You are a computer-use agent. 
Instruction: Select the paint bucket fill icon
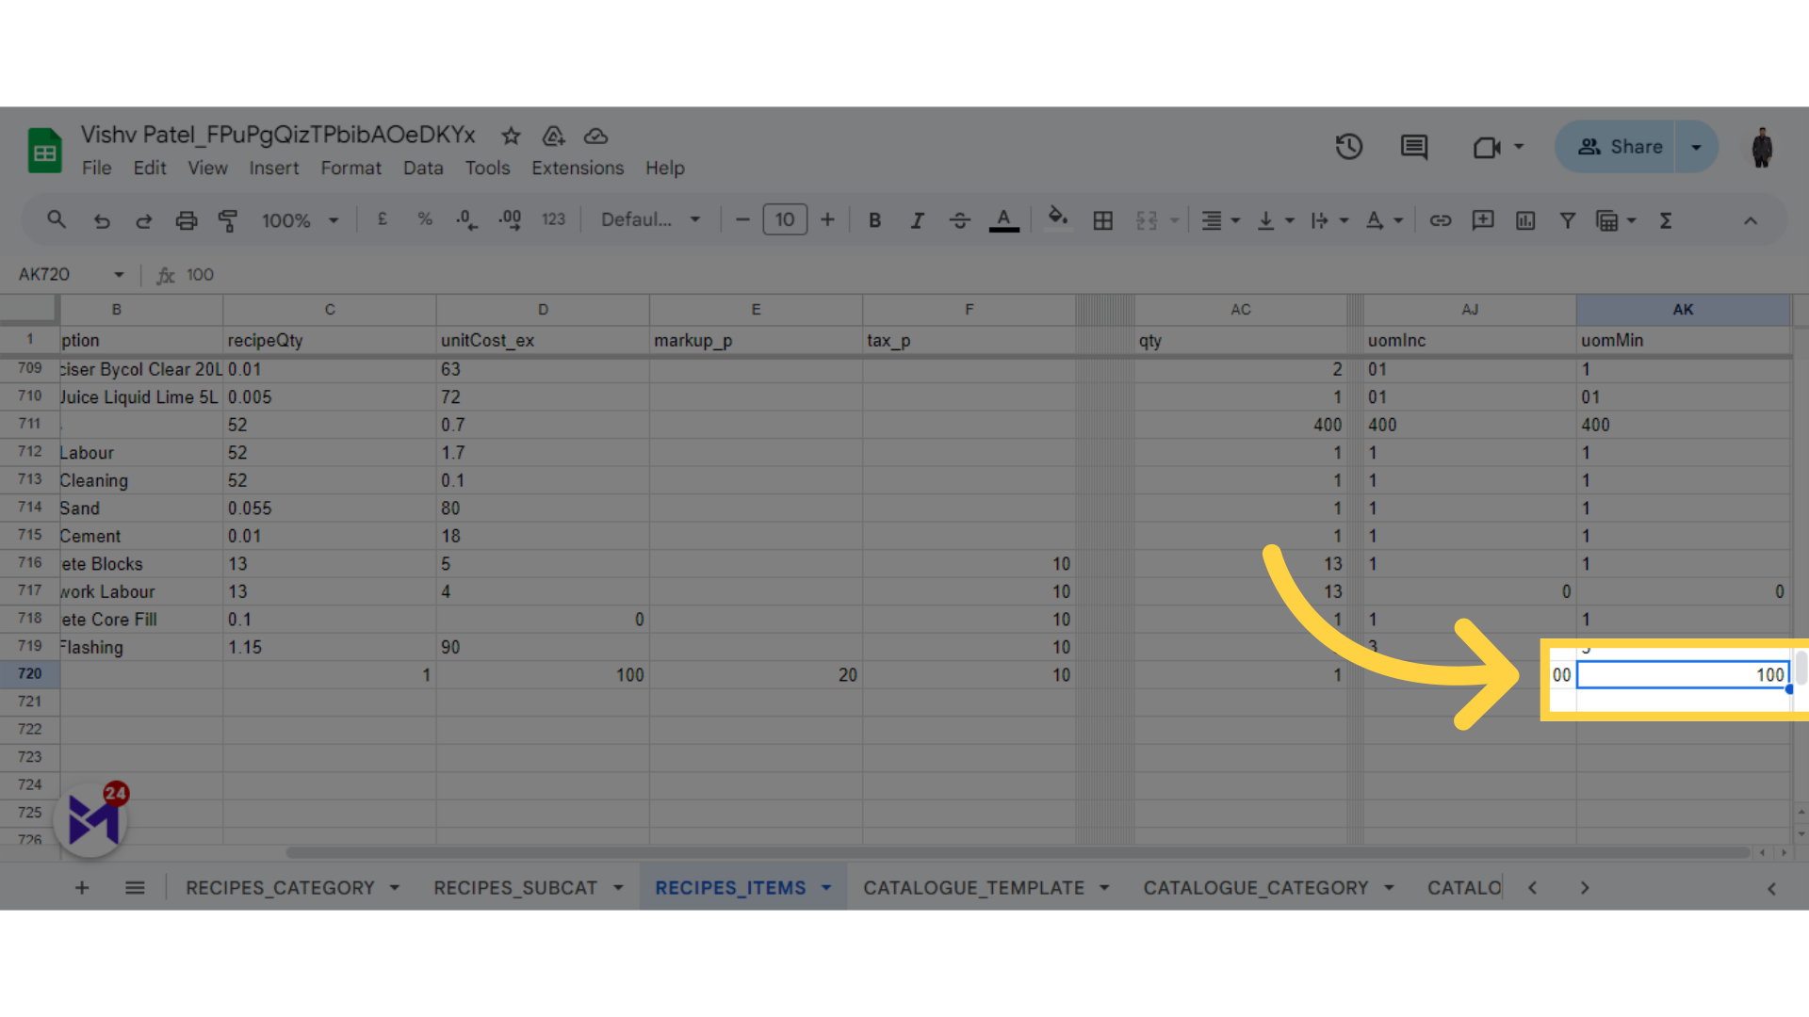(x=1057, y=221)
